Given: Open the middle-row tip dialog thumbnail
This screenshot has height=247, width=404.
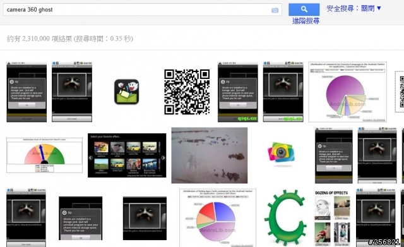Looking at the screenshot, I should point(334,155).
